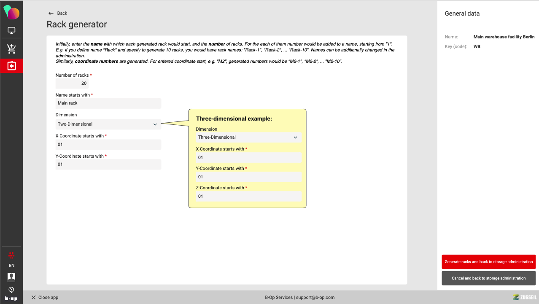The width and height of the screenshot is (539, 304).
Task: Click the main X-Coordinate starts with field
Action: 108,145
